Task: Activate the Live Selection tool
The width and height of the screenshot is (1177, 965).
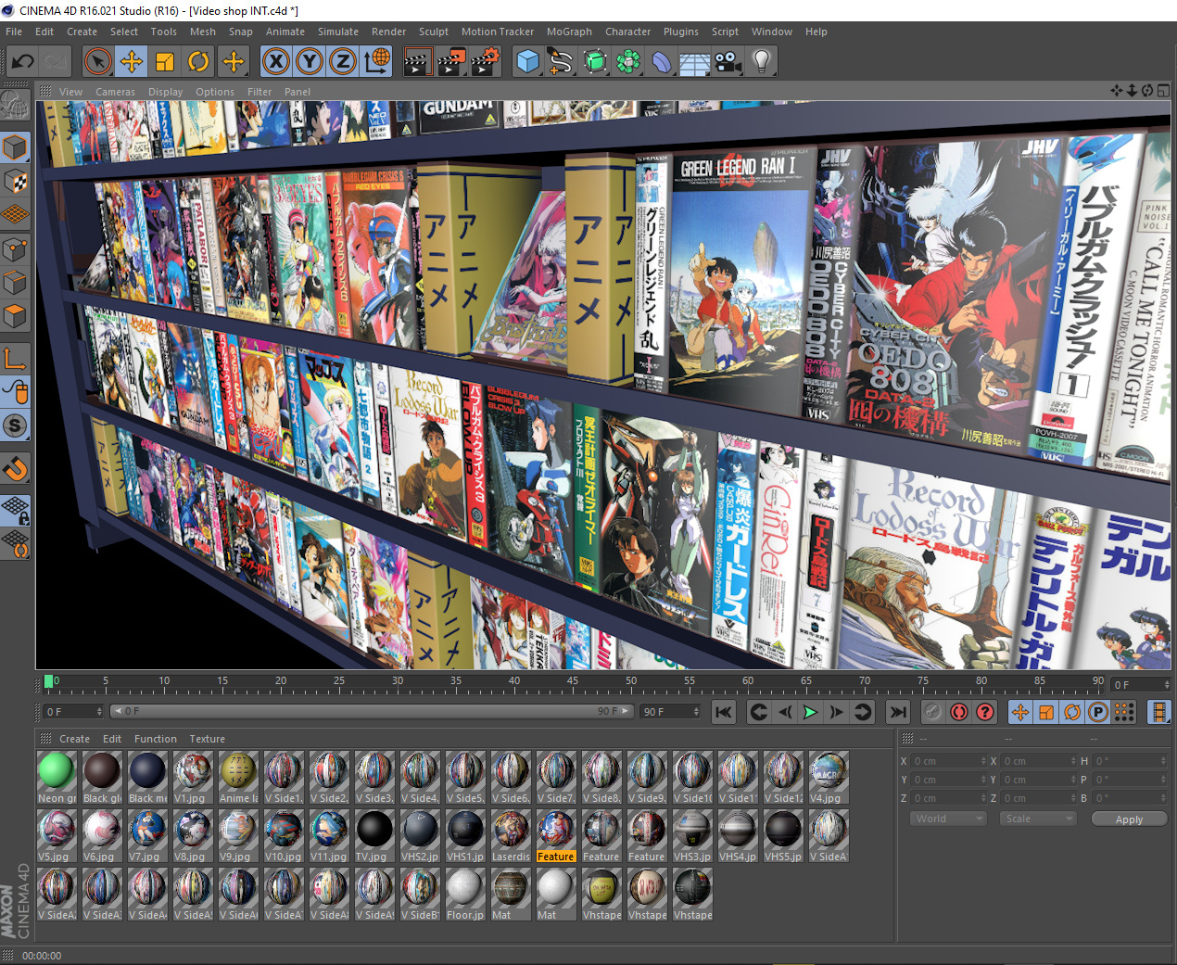Action: (x=97, y=62)
